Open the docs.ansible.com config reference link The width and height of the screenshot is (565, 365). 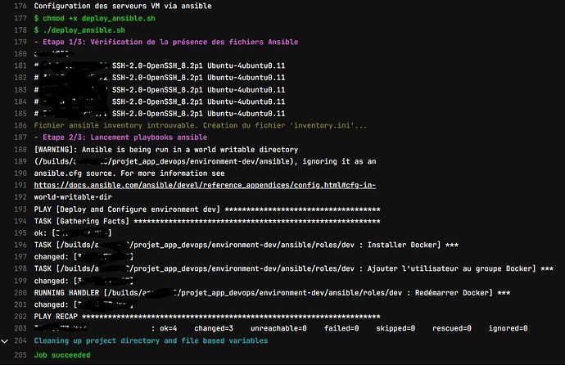click(205, 185)
